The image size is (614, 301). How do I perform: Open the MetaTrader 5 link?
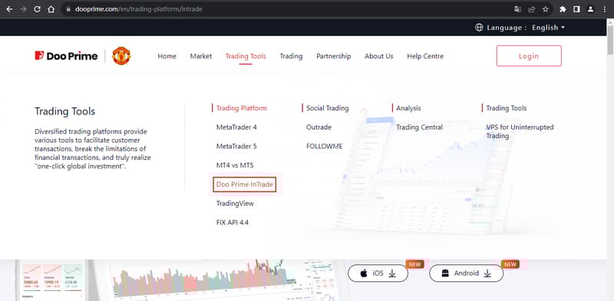click(x=236, y=146)
